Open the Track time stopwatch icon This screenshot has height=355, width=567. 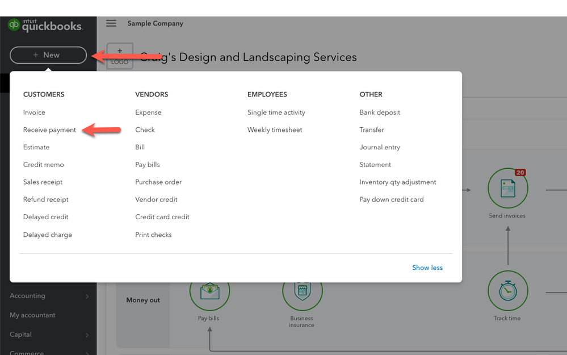click(507, 291)
